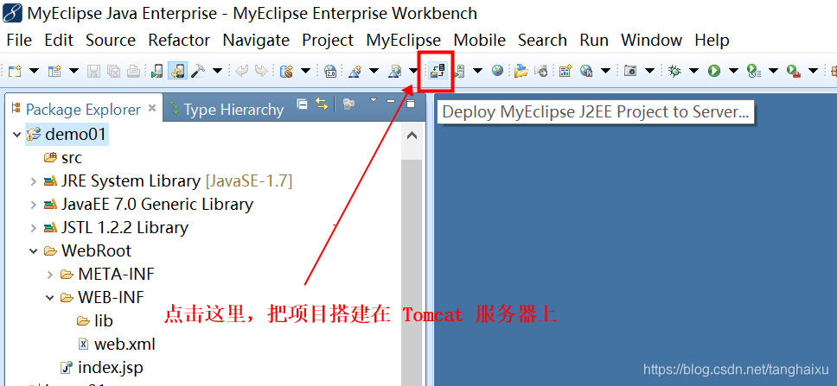Open the Refactor menu
The image size is (837, 386).
pos(179,41)
